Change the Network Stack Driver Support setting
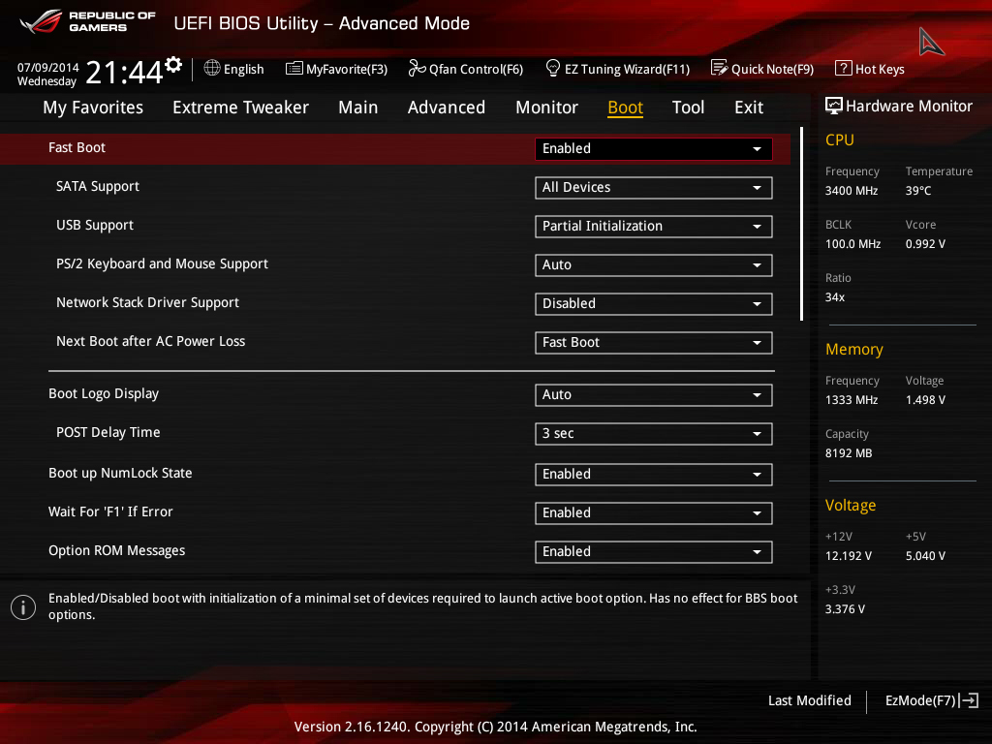992x744 pixels. point(654,303)
